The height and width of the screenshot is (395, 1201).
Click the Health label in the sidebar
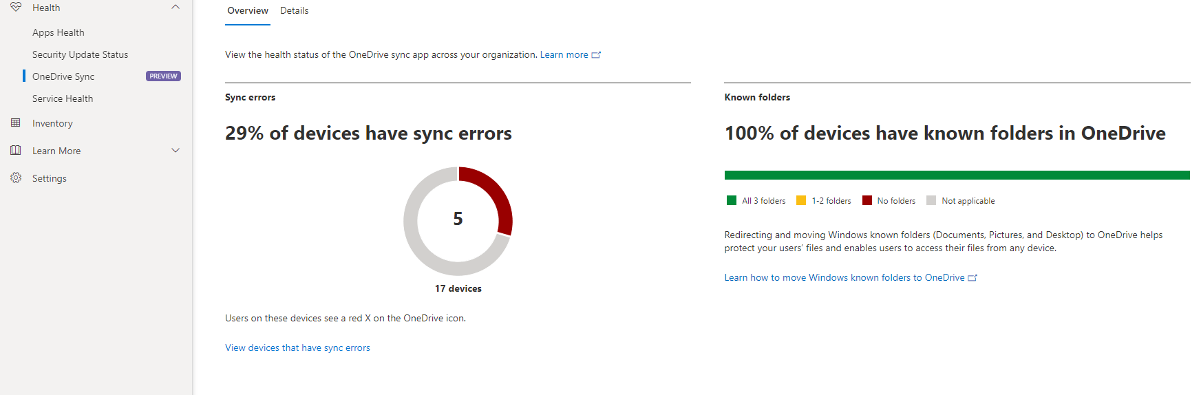pyautogui.click(x=46, y=8)
